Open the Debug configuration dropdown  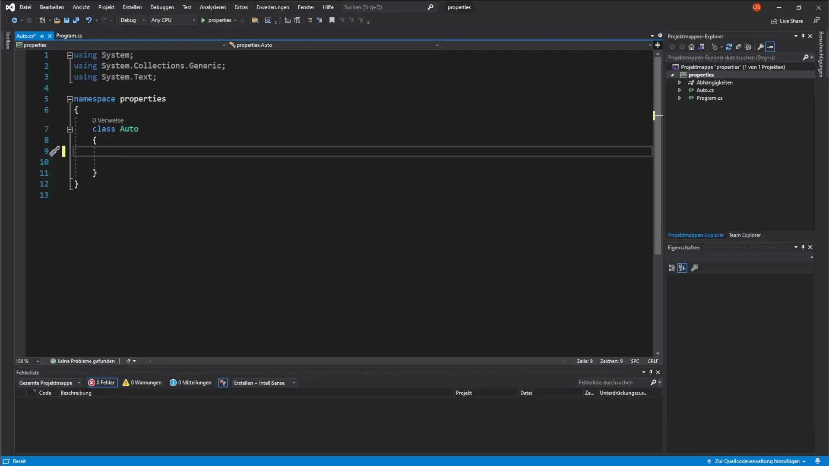[x=132, y=20]
